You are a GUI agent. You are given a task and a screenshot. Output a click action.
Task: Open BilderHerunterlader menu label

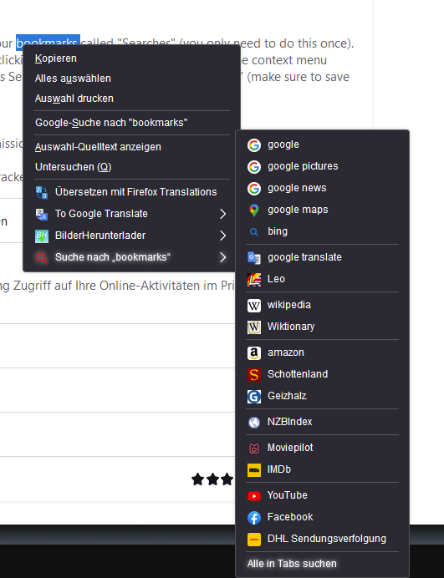tap(100, 236)
